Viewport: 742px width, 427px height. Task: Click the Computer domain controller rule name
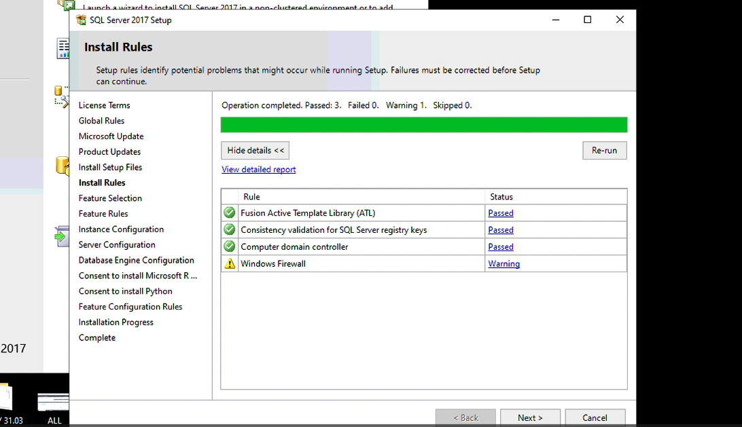tap(294, 247)
